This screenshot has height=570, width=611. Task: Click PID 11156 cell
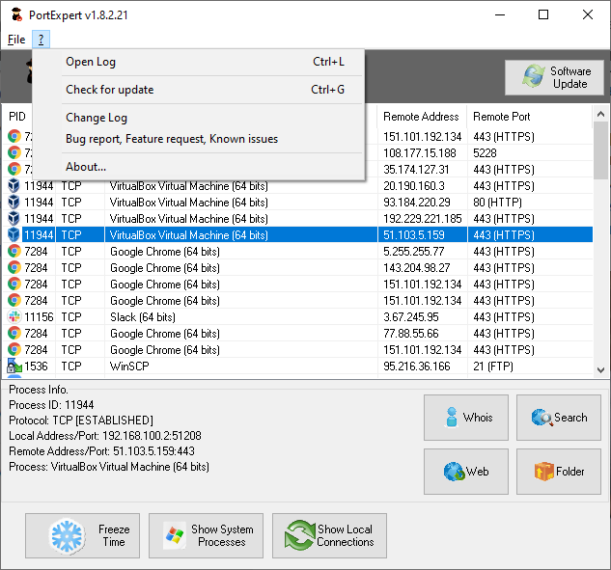click(39, 317)
